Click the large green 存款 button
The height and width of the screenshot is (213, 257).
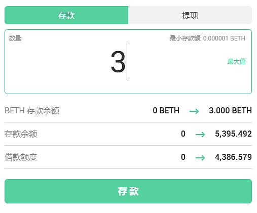128,191
